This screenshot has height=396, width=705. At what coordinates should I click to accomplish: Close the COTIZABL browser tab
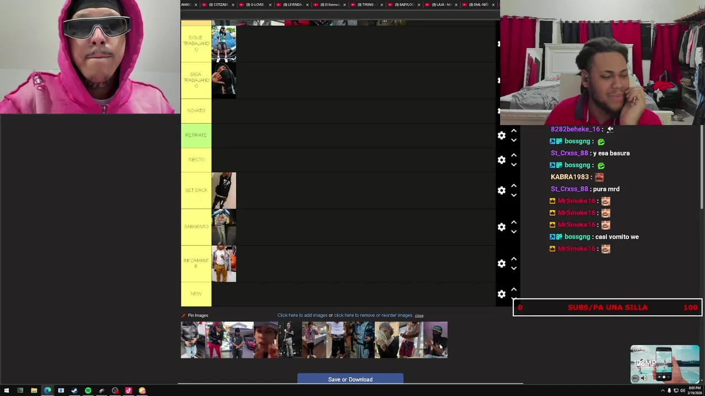[x=232, y=4]
